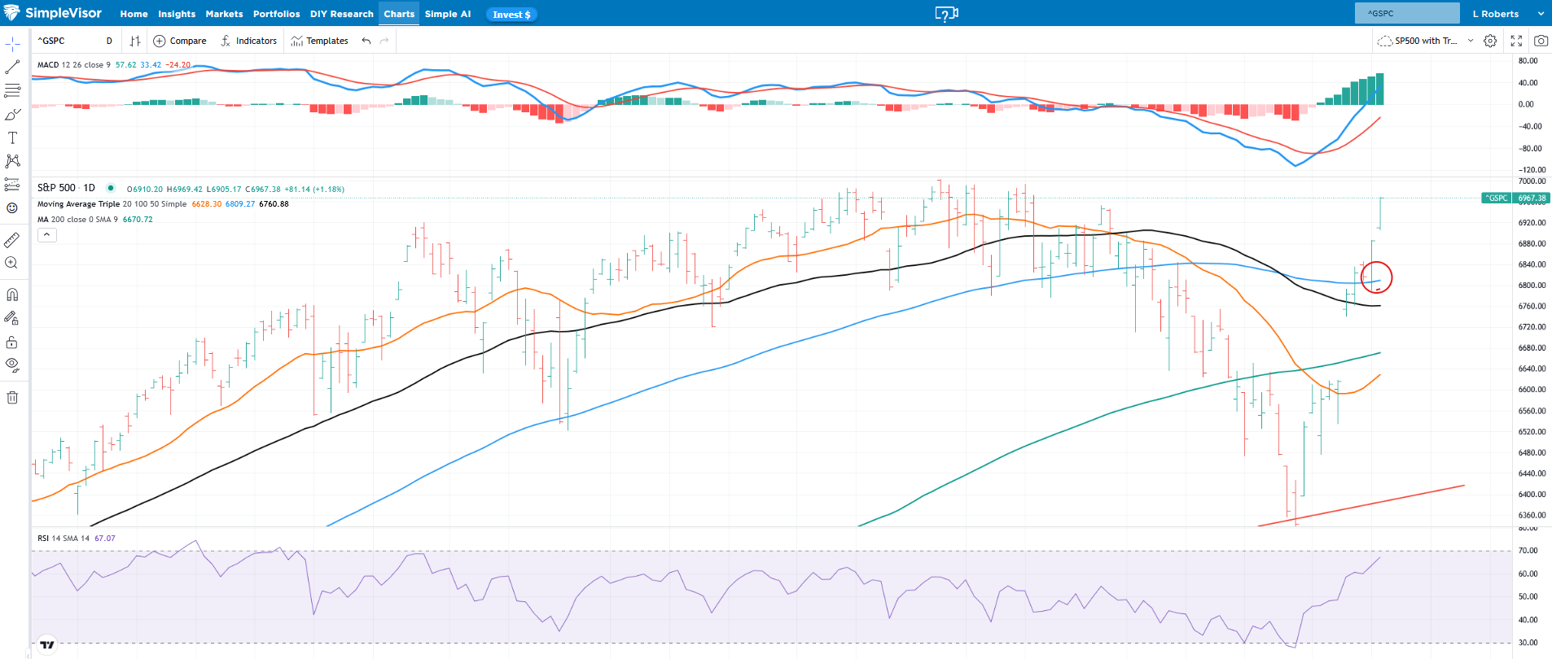This screenshot has width=1552, height=659.
Task: Enter fullscreen mode for the chart
Action: coord(1516,41)
